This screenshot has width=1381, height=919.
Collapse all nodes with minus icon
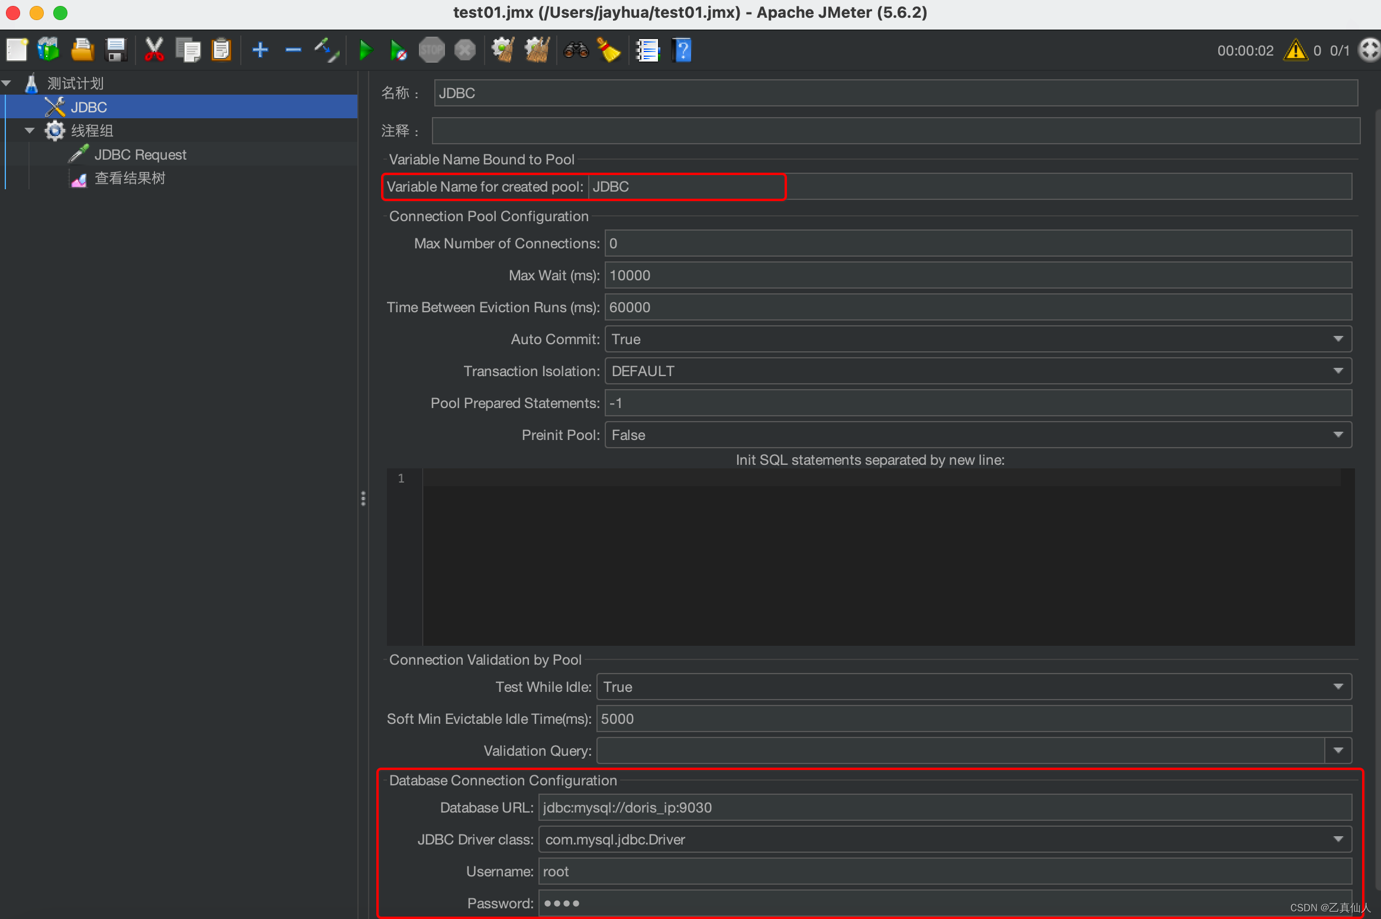point(293,50)
